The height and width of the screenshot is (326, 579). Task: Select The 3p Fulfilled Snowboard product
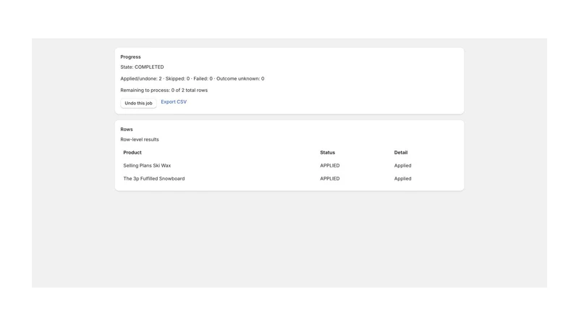[x=154, y=178]
